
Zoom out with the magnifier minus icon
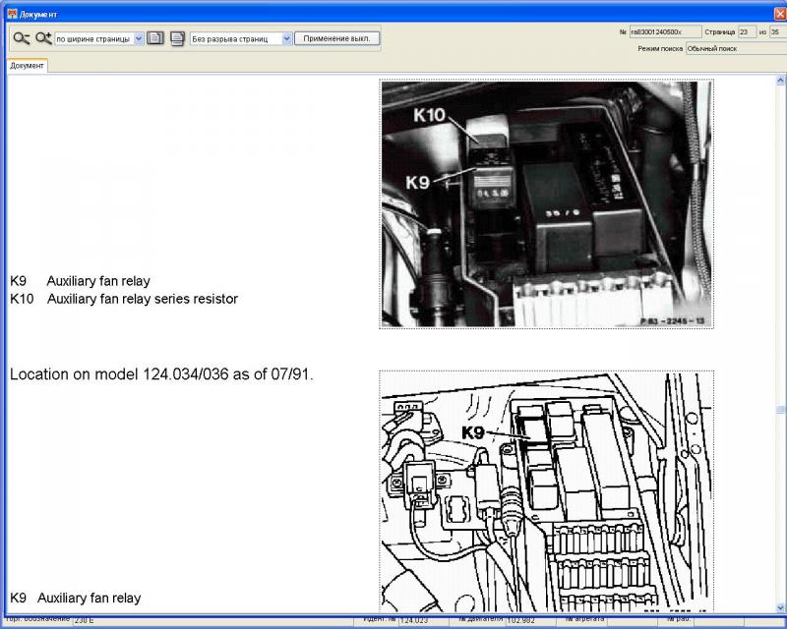(x=21, y=38)
